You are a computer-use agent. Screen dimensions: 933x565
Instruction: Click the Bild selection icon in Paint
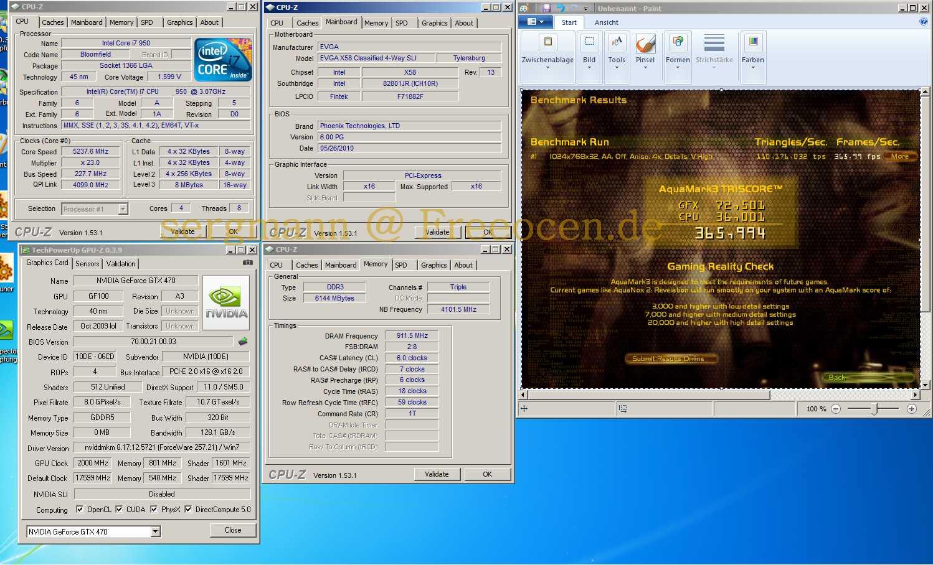click(589, 42)
